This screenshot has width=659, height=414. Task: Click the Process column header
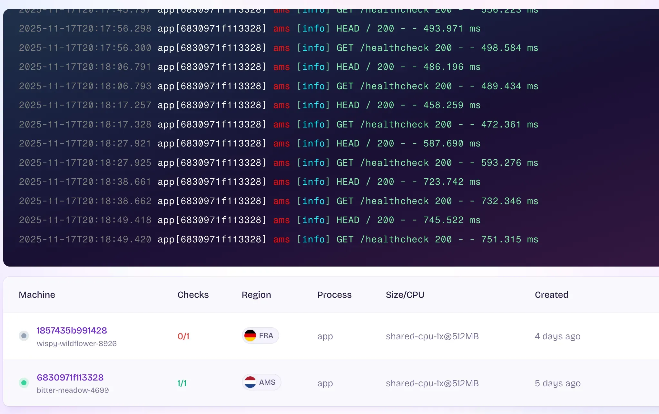point(334,295)
